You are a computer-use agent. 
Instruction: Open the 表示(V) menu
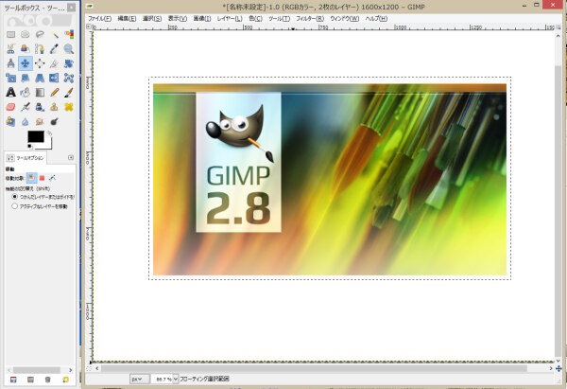(x=178, y=19)
